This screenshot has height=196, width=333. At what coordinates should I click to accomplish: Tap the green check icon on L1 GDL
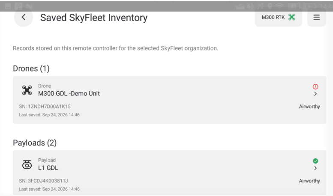click(315, 161)
